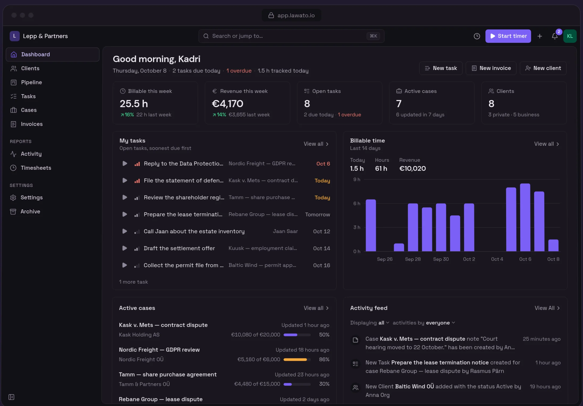
Task: Click the plus icon to add new item
Action: tap(540, 36)
